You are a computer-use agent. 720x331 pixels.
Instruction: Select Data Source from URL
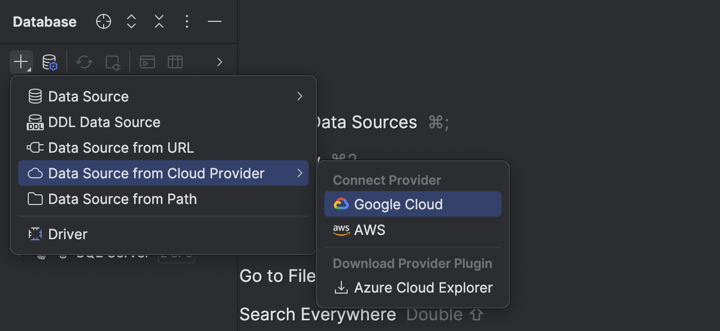coord(163,148)
